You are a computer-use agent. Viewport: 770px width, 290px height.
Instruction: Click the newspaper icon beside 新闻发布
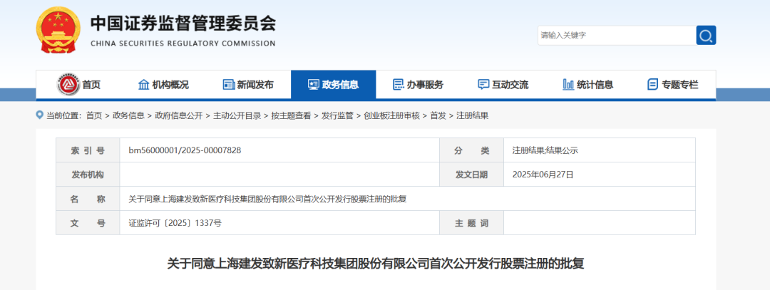pos(229,84)
